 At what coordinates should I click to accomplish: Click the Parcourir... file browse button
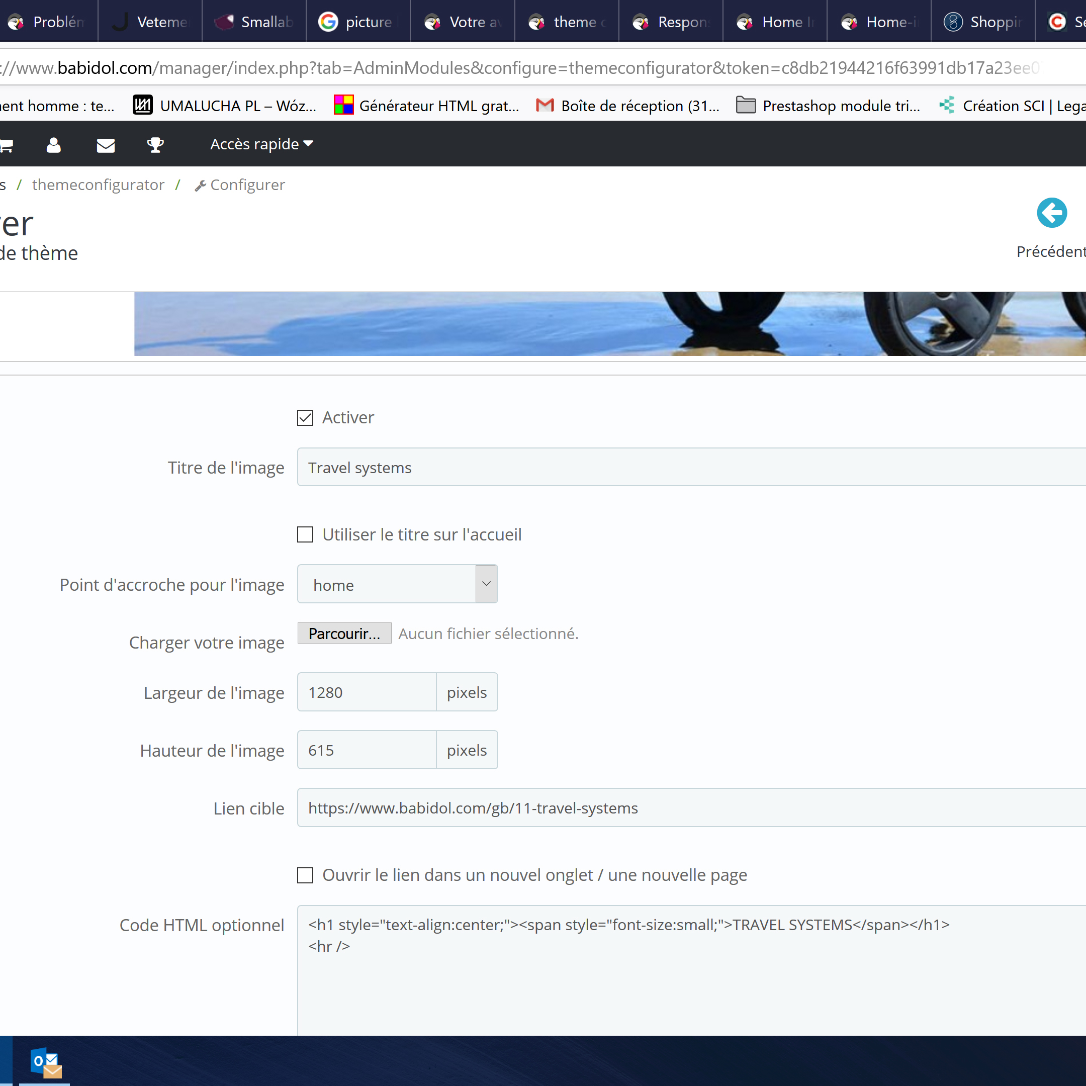[344, 633]
